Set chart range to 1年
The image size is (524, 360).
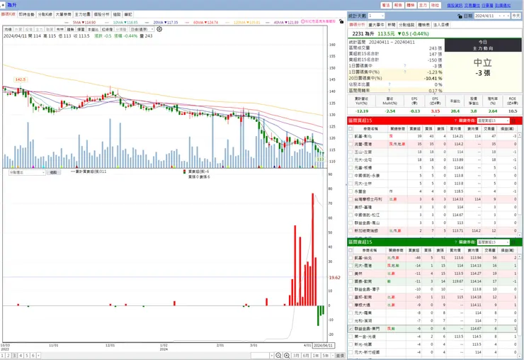316,356
